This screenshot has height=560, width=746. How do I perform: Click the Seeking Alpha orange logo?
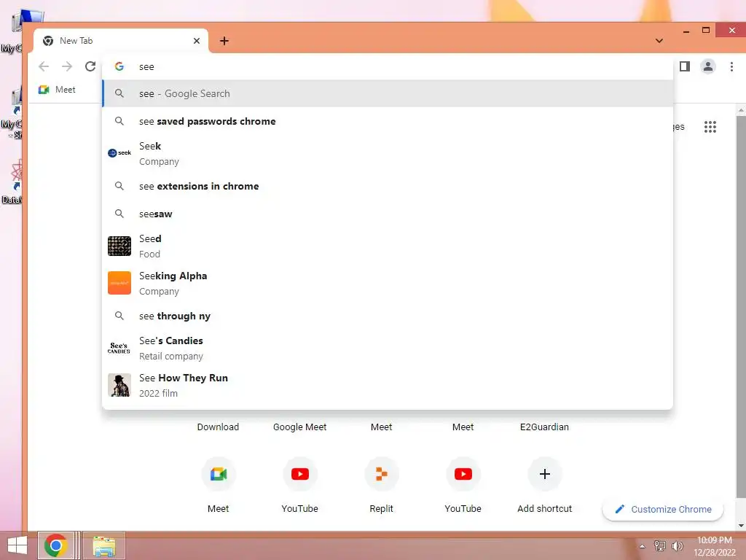click(x=119, y=283)
